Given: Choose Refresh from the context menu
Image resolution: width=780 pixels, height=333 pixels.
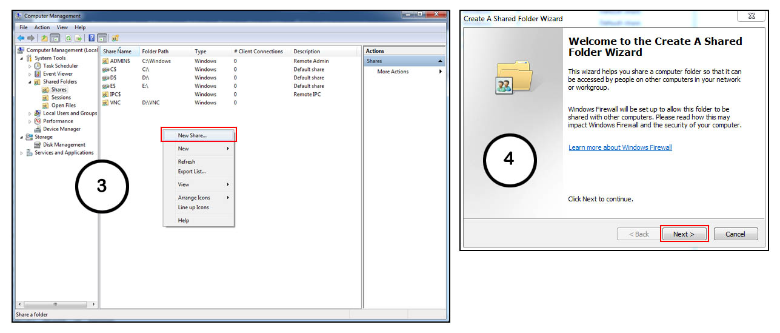Looking at the screenshot, I should (x=199, y=161).
